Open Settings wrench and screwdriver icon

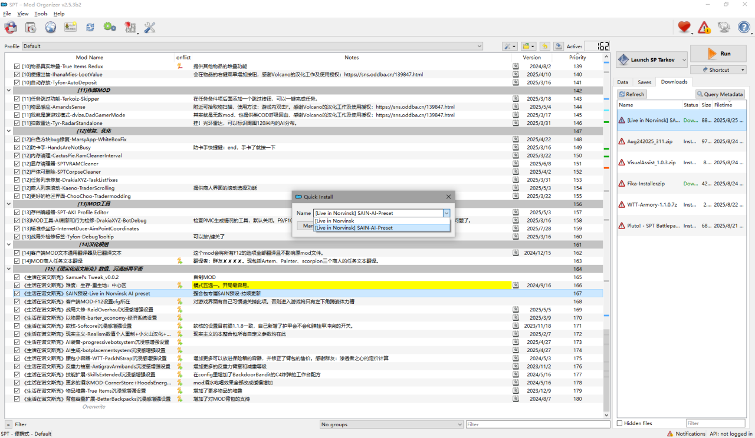point(150,27)
